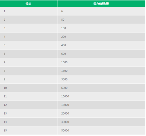Select the level 9 cell
The image size is (146, 136).
tap(28, 79)
